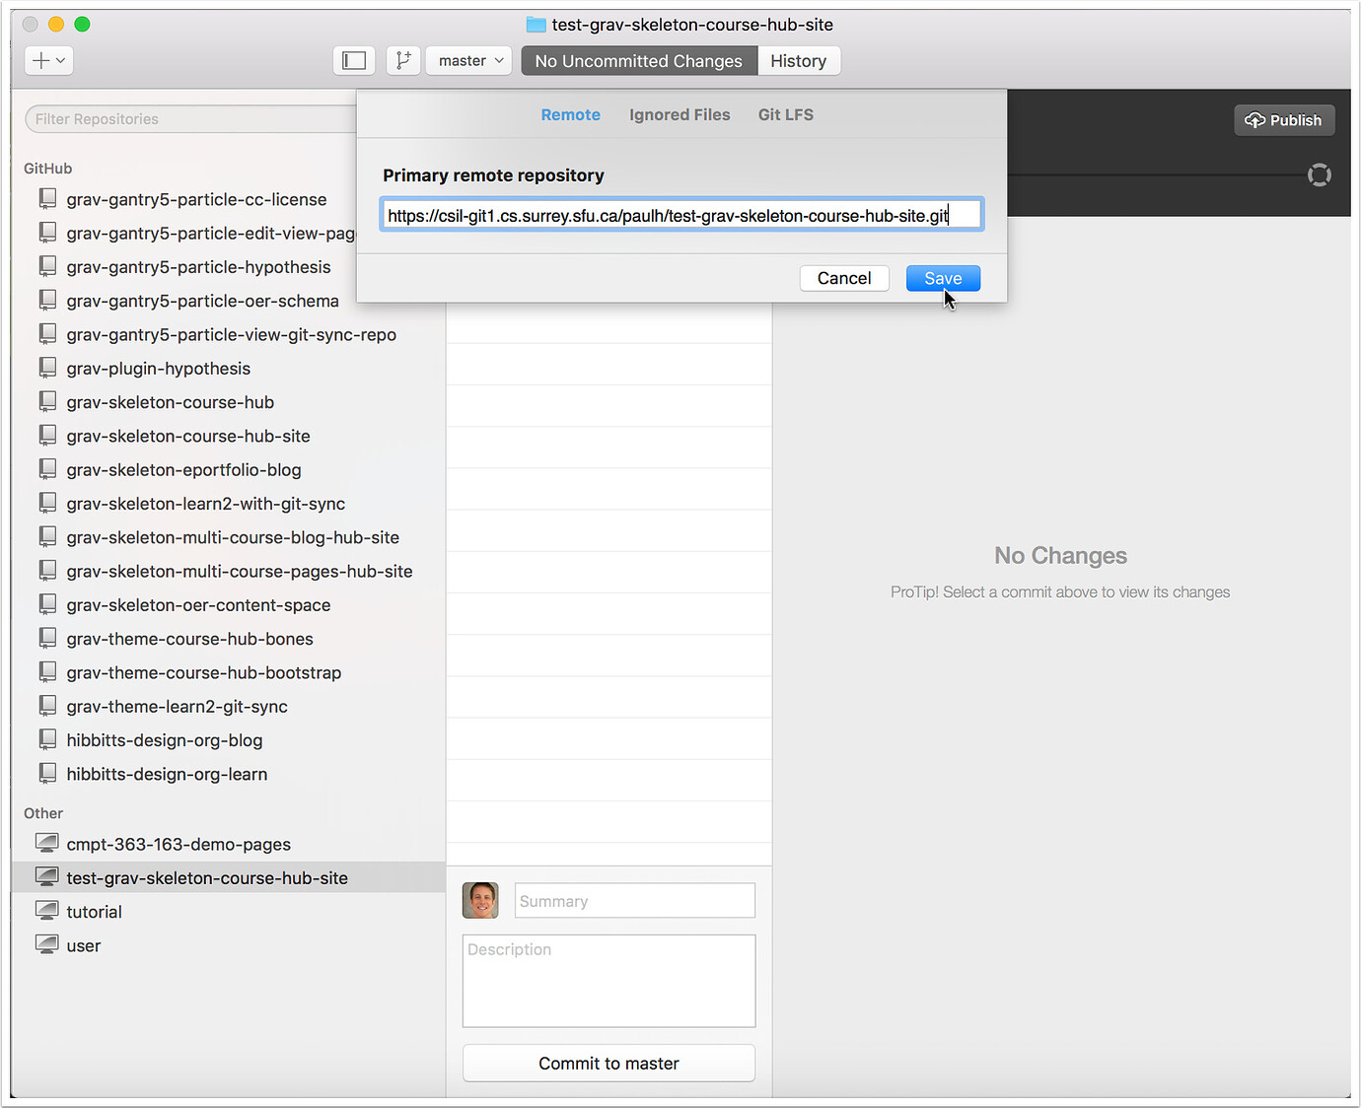
Task: Click the user avatar thumbnail
Action: 480,900
